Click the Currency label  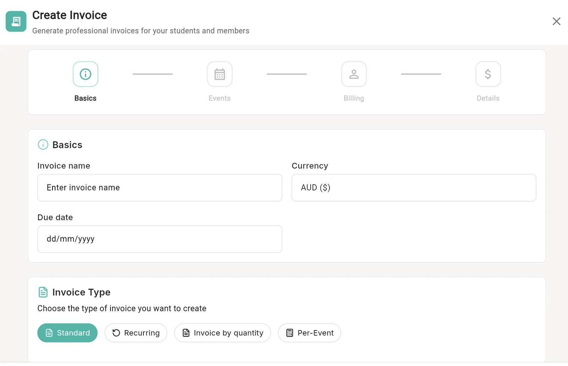point(310,166)
